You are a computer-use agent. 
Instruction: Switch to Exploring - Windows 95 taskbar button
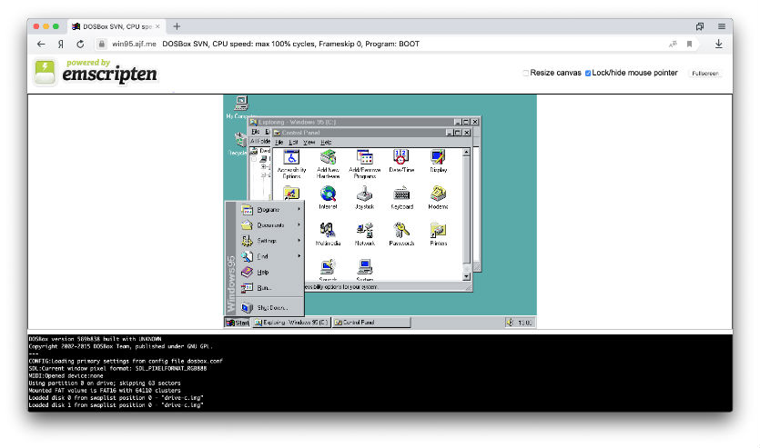click(x=289, y=323)
